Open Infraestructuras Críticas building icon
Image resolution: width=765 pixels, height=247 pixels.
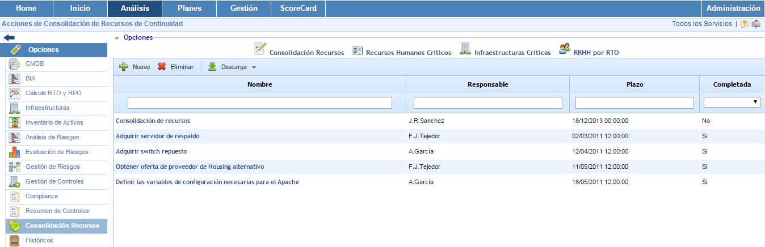[x=465, y=49]
